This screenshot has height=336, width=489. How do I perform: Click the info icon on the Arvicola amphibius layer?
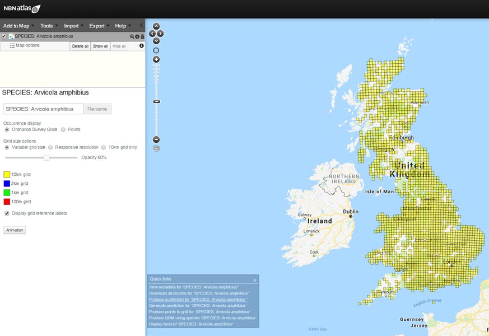point(137,36)
